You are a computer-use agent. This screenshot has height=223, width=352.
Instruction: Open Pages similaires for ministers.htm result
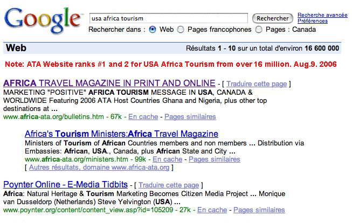coord(214,159)
